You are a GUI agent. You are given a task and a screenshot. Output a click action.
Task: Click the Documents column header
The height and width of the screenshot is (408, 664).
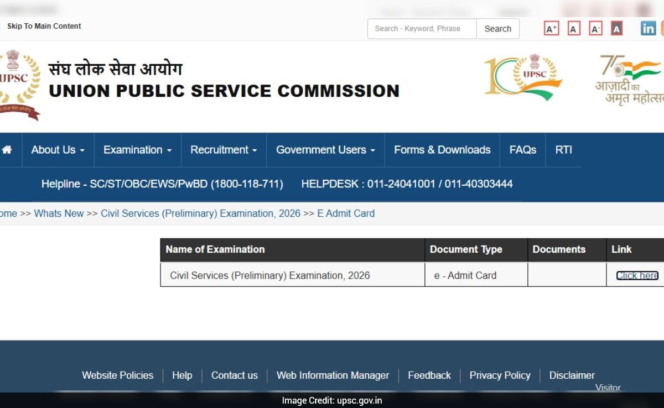(567, 249)
